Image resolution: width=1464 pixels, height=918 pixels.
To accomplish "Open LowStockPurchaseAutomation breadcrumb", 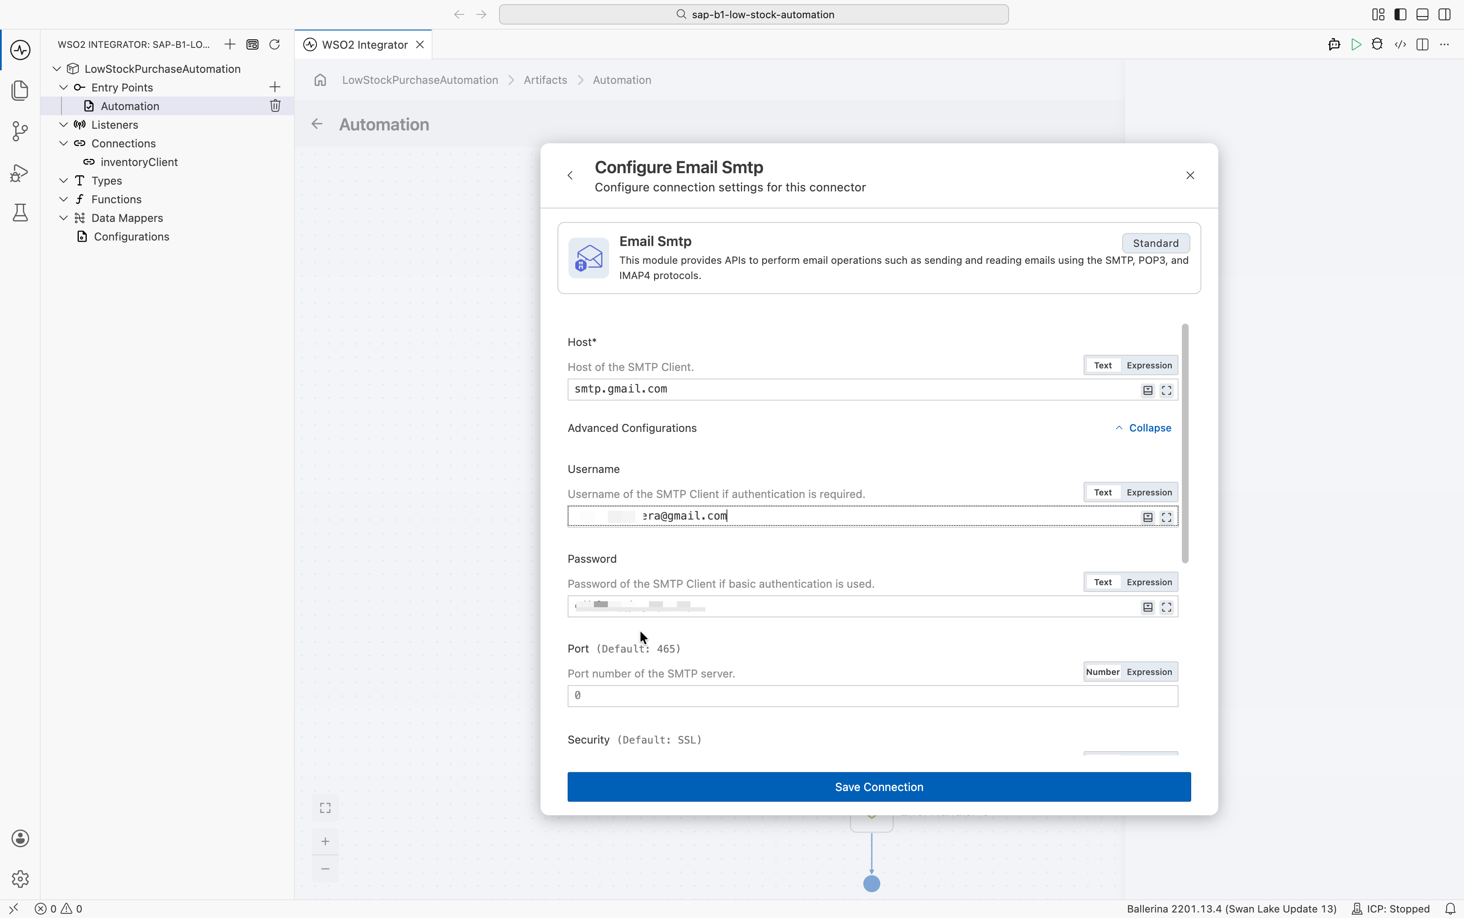I will (x=420, y=80).
